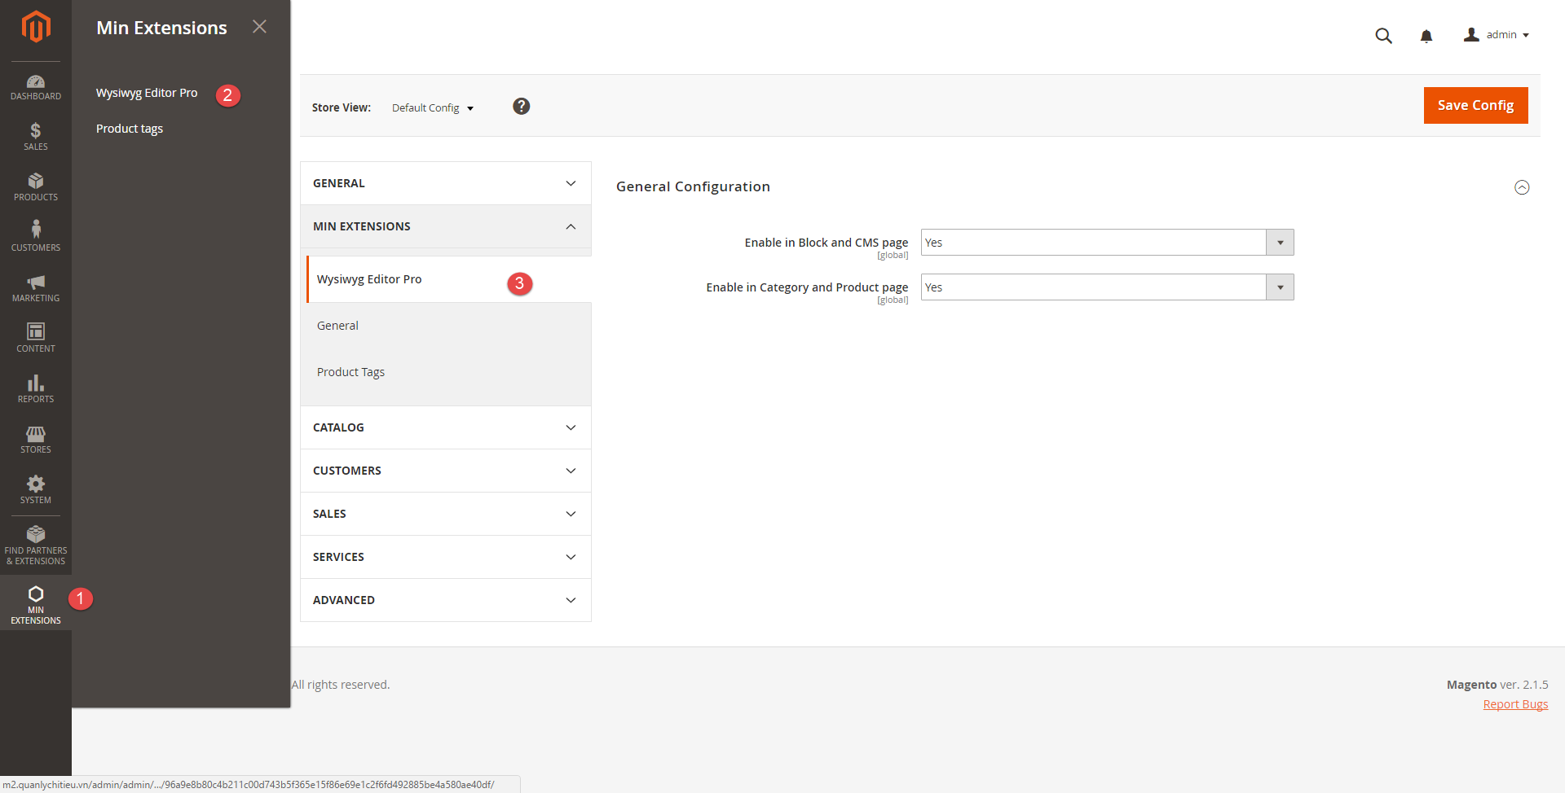This screenshot has height=793, width=1565.
Task: Expand the CATALOG config tab
Action: coord(446,427)
